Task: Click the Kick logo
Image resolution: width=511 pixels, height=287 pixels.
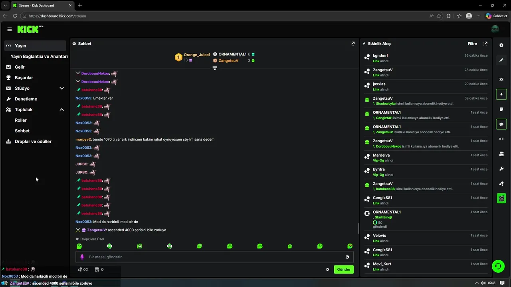Action: click(30, 29)
